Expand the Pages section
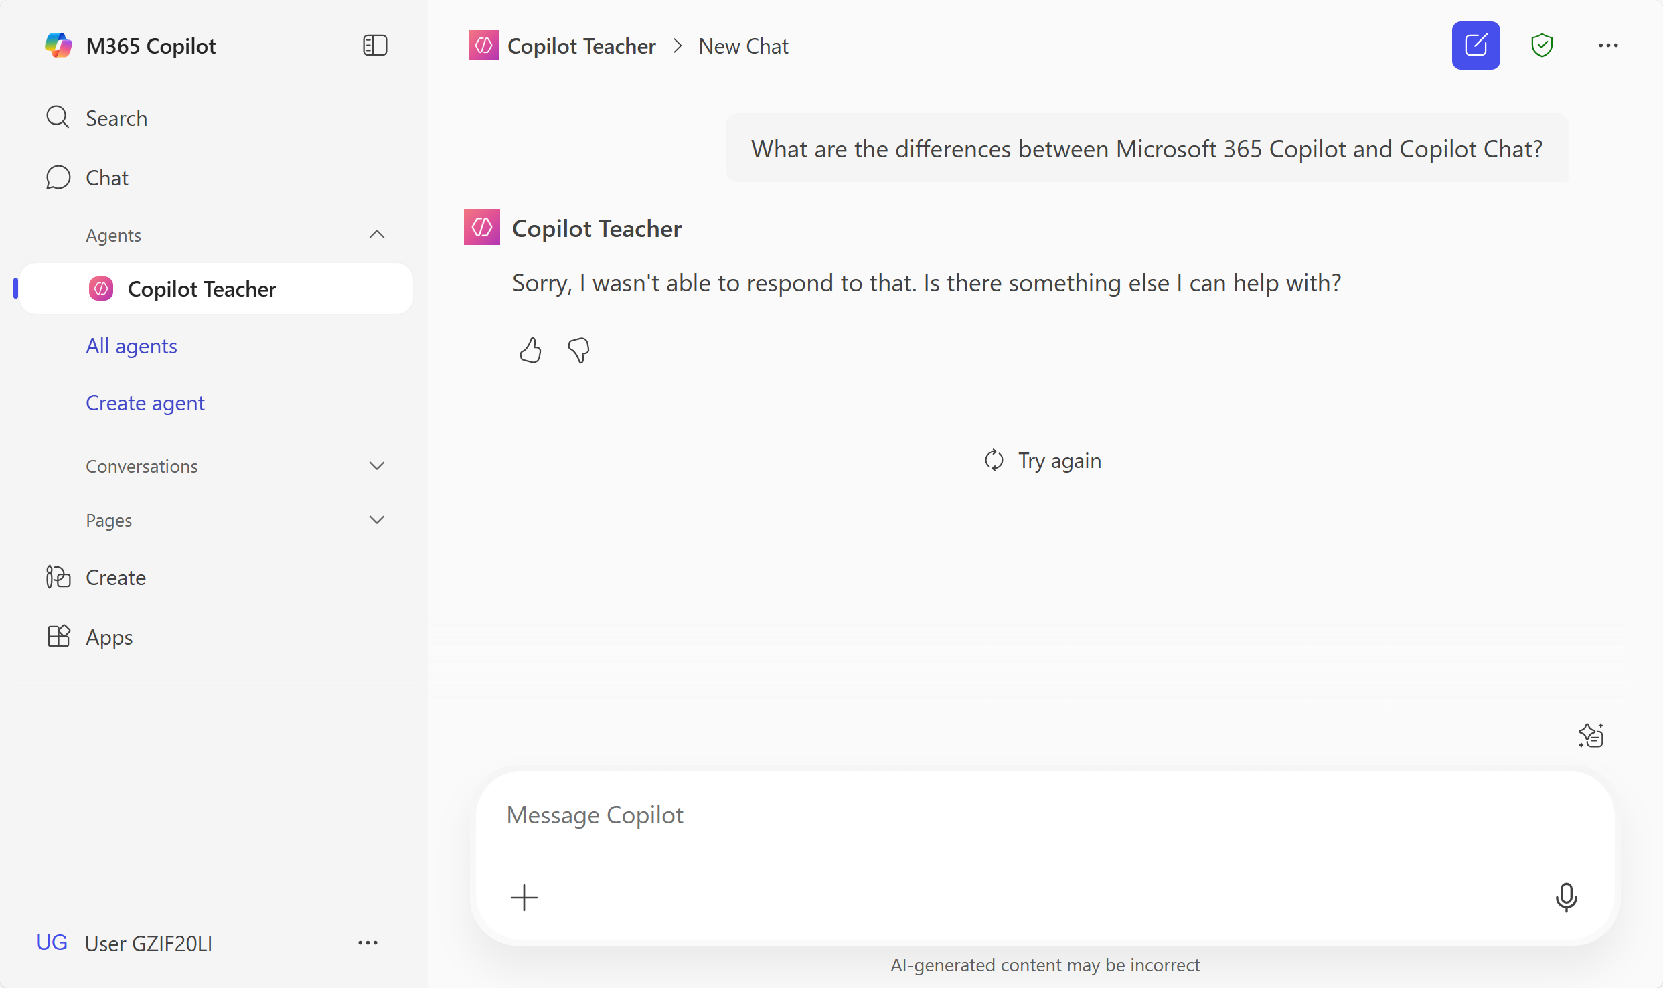This screenshot has width=1663, height=988. tap(377, 520)
